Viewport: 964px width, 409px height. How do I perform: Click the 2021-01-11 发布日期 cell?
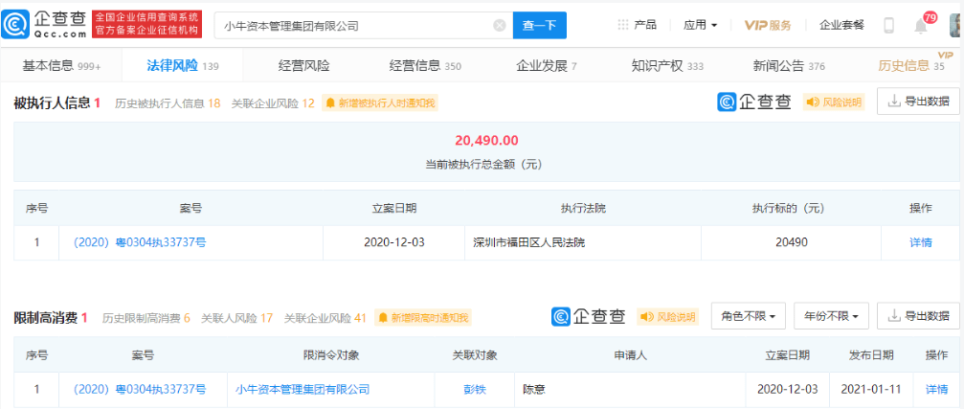(871, 389)
